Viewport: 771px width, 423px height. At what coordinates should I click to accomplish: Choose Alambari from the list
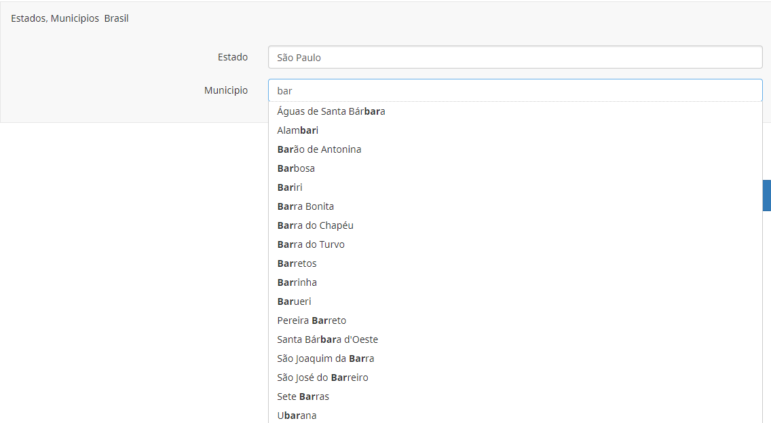(x=298, y=130)
